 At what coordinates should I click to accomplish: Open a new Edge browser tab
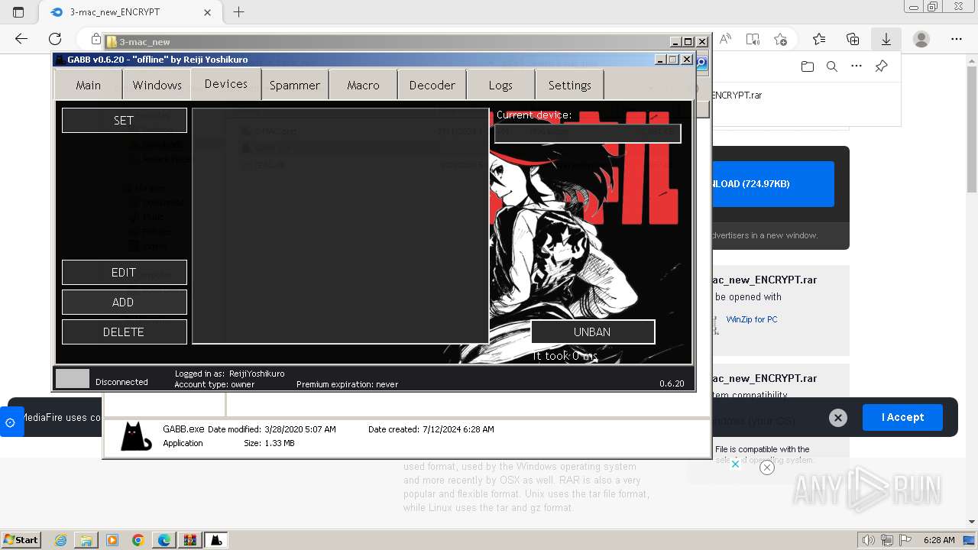click(x=238, y=12)
